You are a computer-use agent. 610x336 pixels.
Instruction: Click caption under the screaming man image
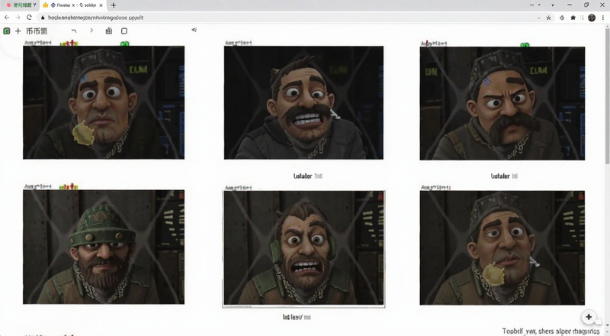click(297, 317)
